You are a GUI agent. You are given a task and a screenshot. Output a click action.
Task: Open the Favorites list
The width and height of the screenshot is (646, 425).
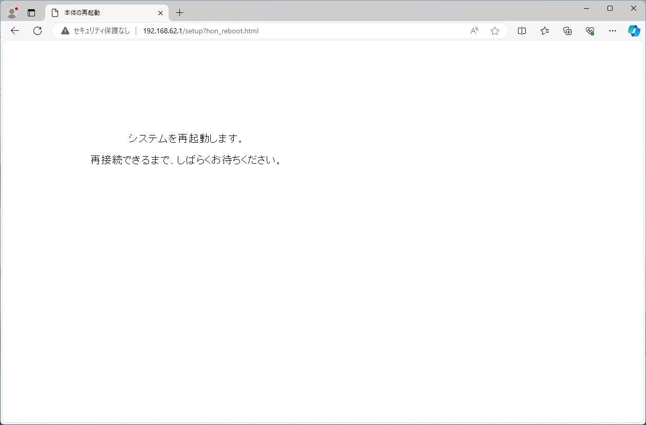point(545,31)
